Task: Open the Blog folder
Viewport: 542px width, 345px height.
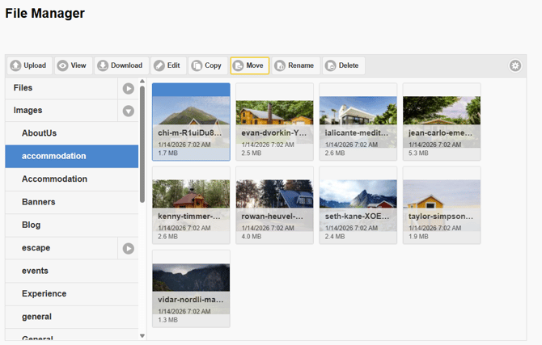Action: click(71, 225)
